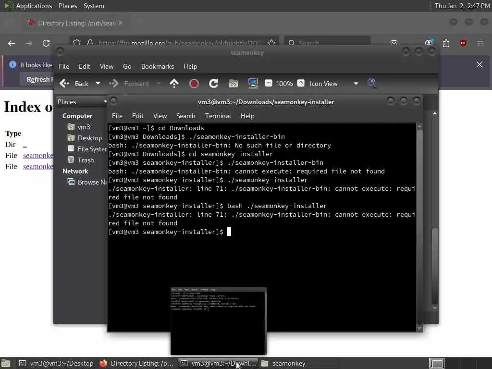Screen dimensions: 492x369
Task: Open Places menu in top panel
Action: click(x=67, y=6)
